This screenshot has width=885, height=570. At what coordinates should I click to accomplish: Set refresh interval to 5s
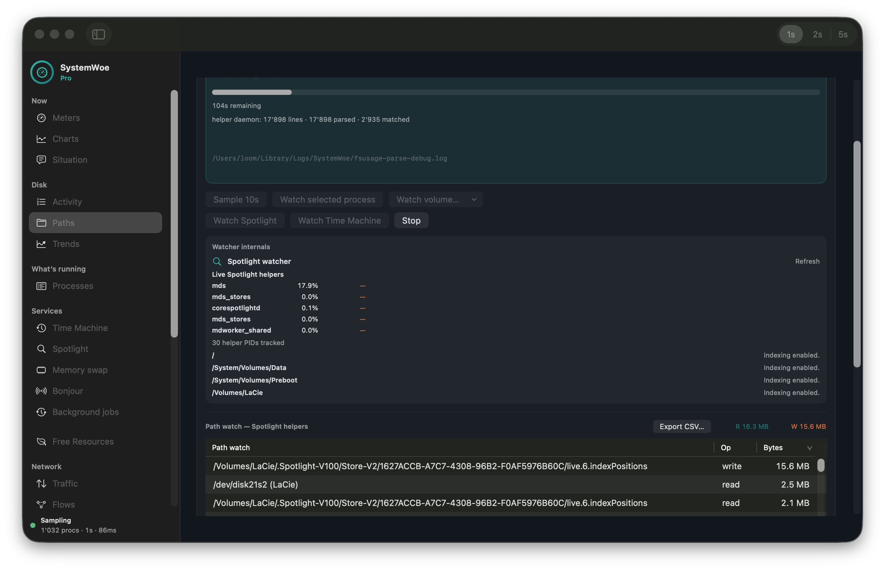pos(843,34)
